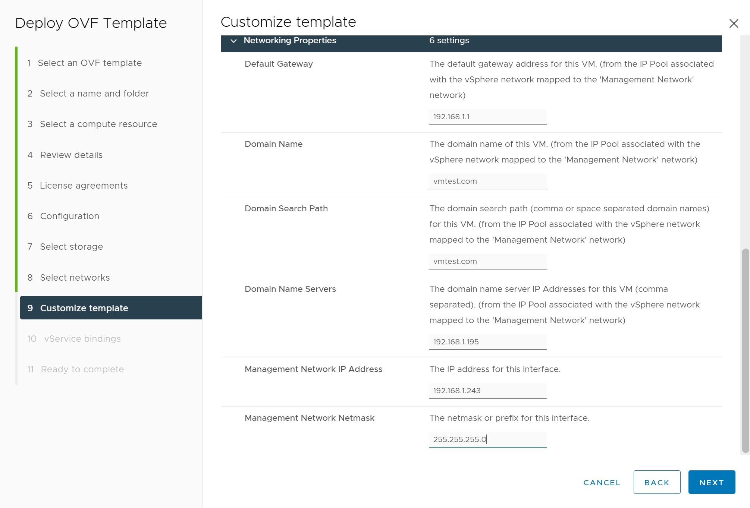Open step 3 Select a compute resource
750x508 pixels.
pos(98,124)
